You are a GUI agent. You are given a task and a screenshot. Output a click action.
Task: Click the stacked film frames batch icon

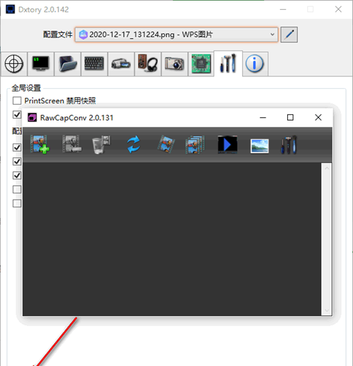coord(195,145)
